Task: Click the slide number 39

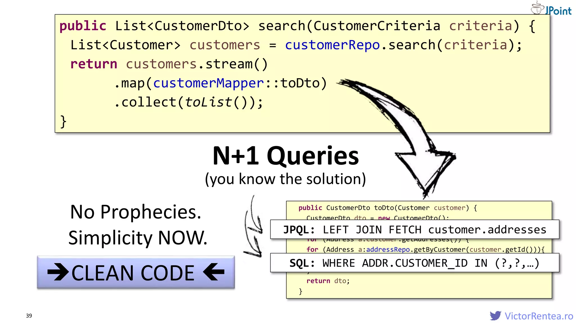Action: click(x=29, y=316)
